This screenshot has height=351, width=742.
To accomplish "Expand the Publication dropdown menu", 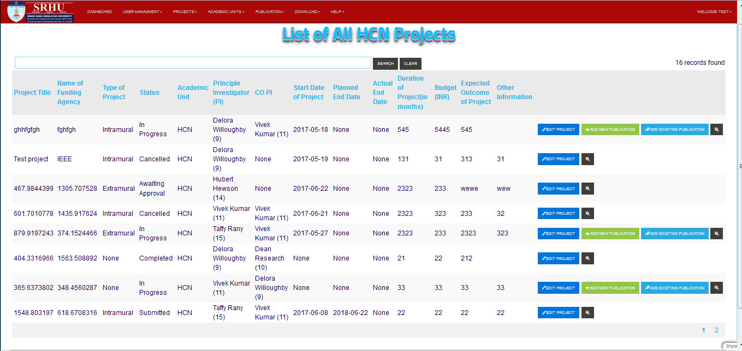I will click(270, 11).
